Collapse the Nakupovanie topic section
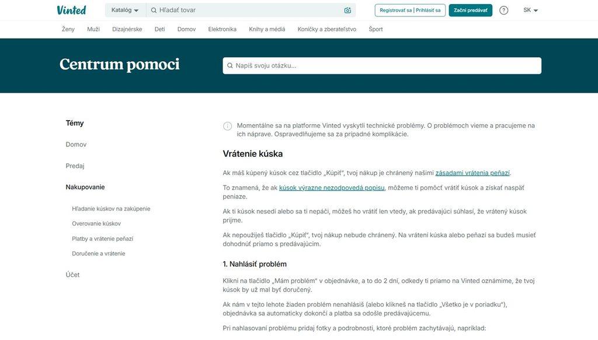This screenshot has width=598, height=340. tap(85, 187)
